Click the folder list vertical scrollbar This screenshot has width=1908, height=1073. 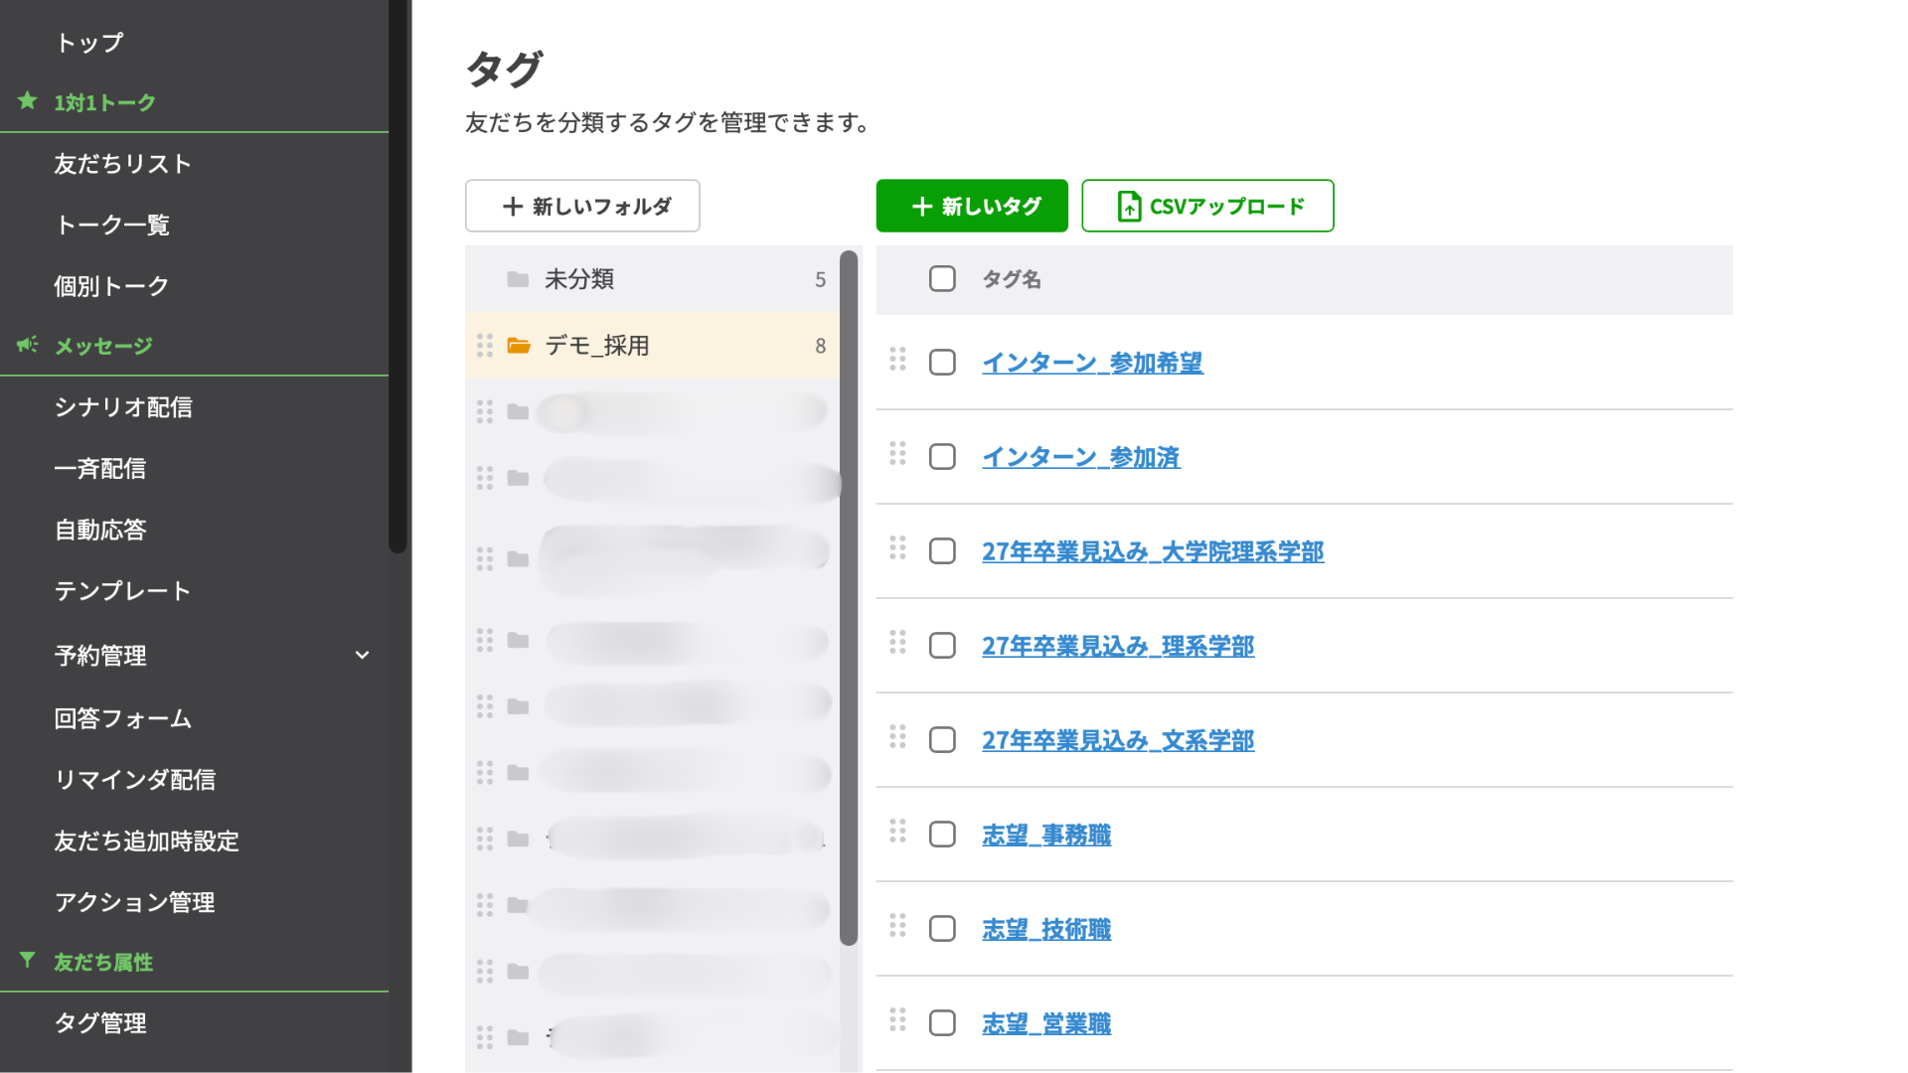(x=849, y=596)
